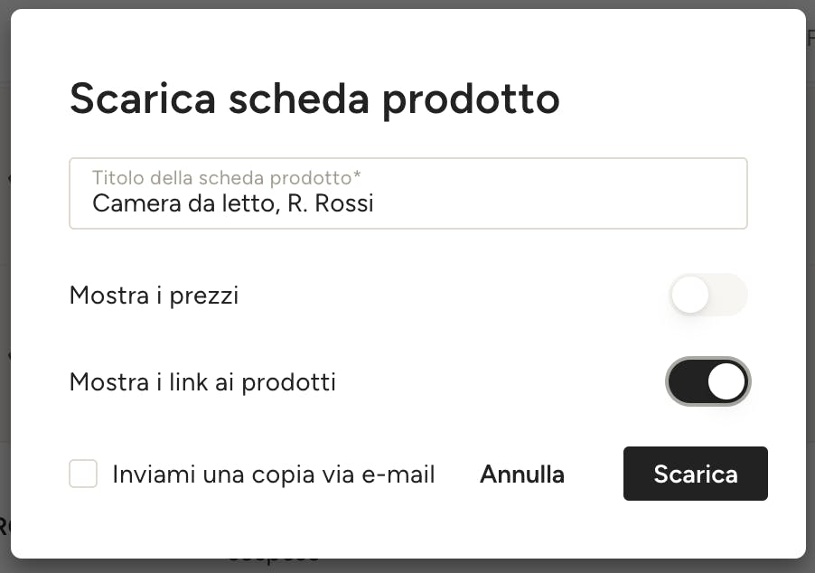This screenshot has height=573, width=815.
Task: Click the Mostra i link ai prodotti label
Action: [202, 382]
